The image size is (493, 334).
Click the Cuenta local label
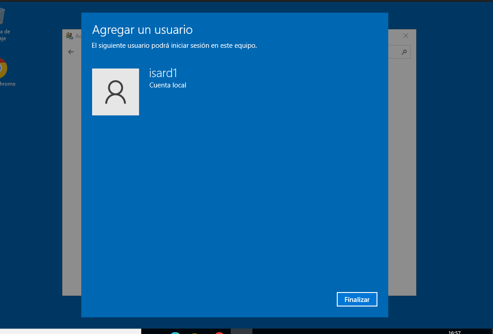(x=167, y=85)
